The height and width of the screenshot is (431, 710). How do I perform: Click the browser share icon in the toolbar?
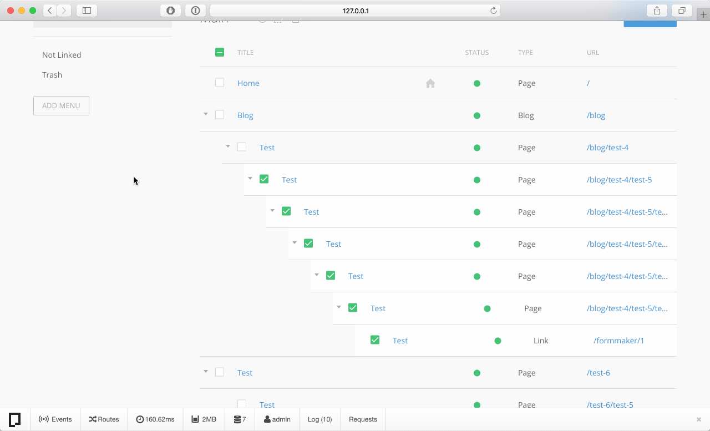coord(657,10)
